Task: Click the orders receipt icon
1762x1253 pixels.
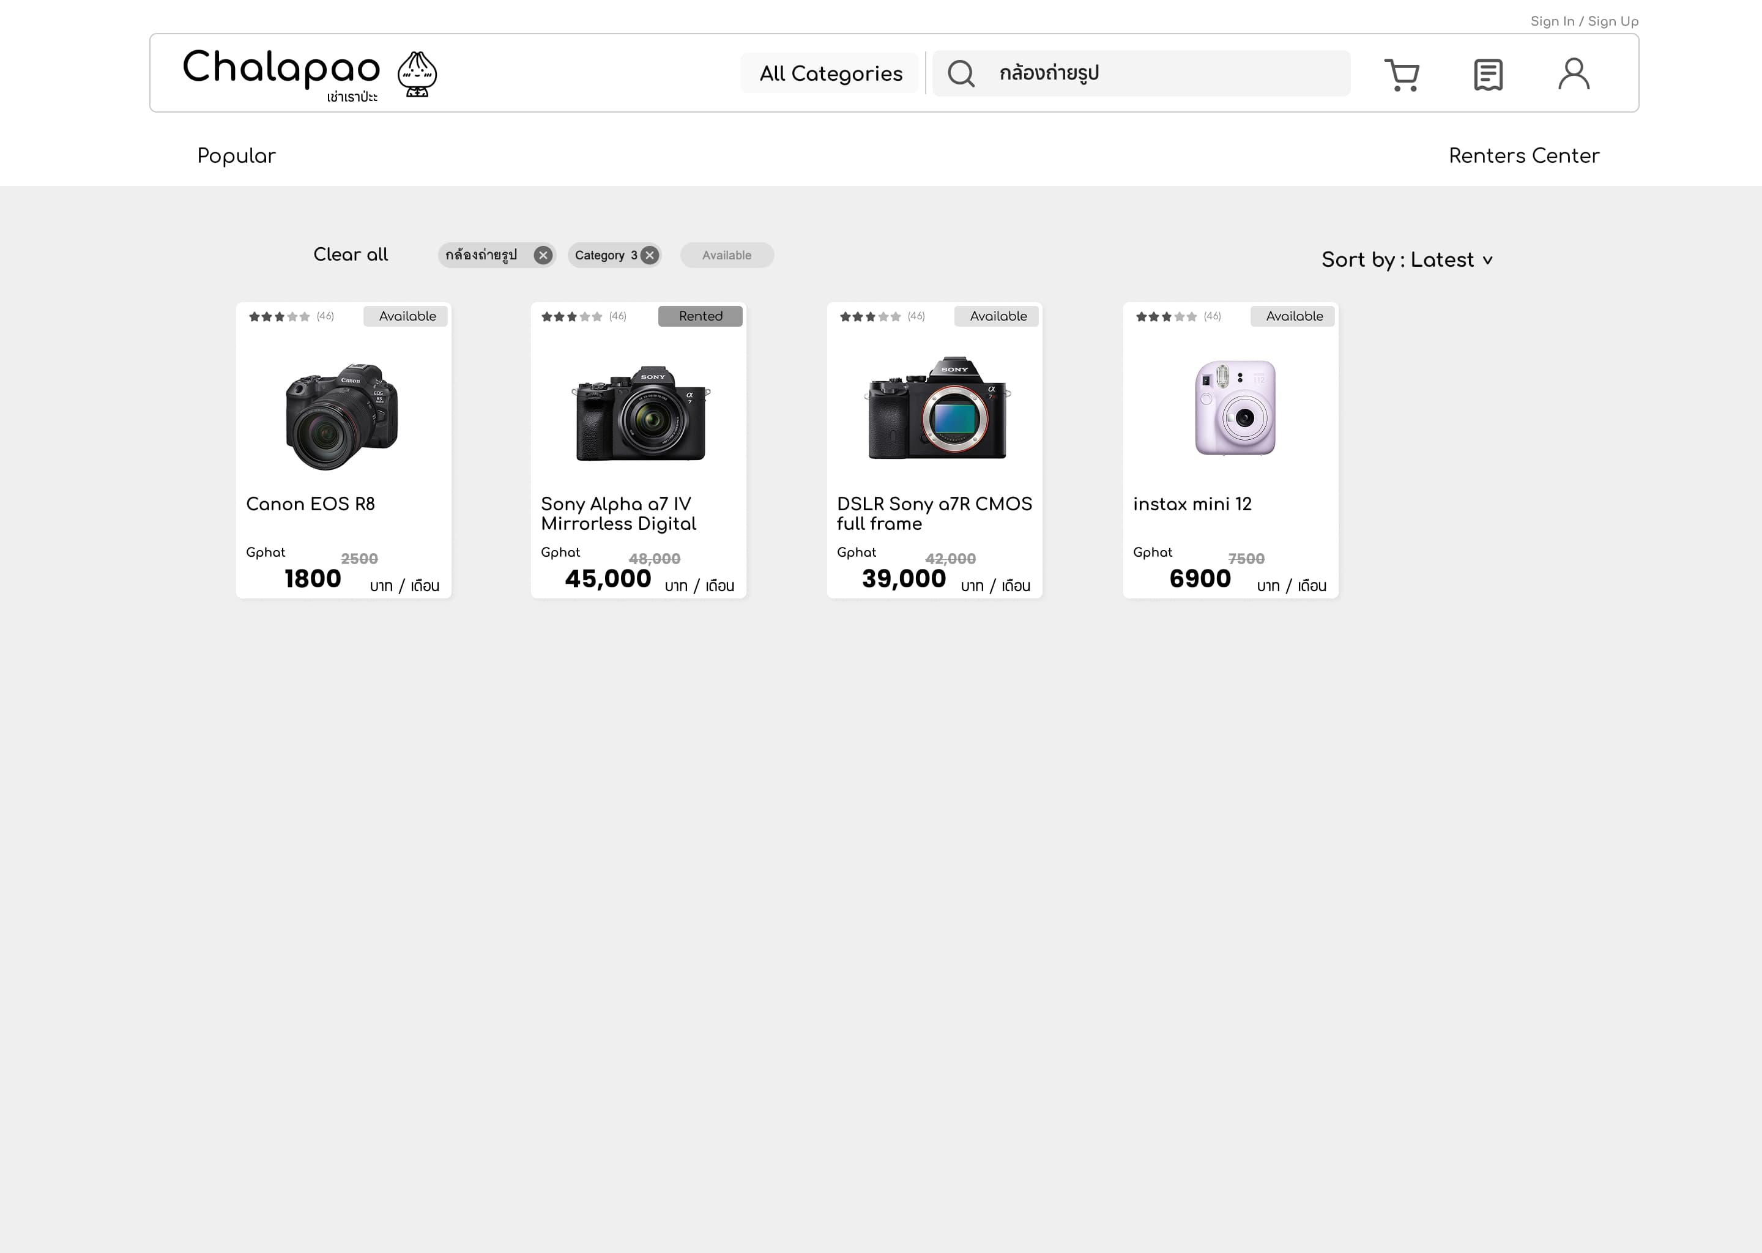Action: pos(1487,75)
